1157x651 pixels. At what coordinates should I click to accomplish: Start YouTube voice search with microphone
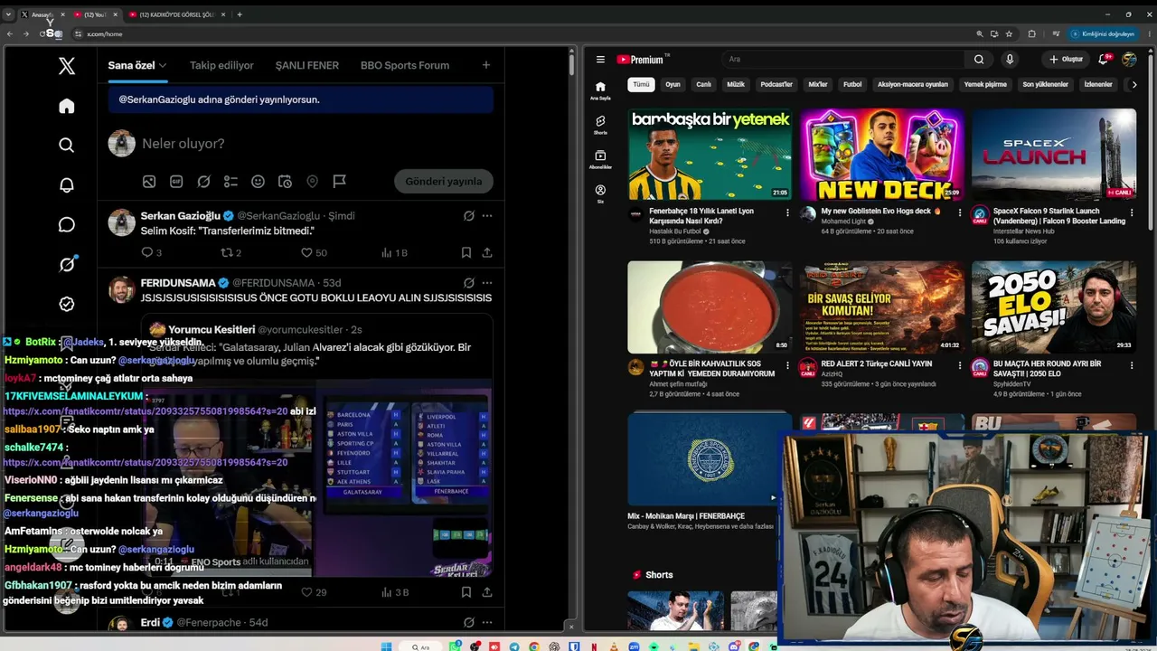click(x=1010, y=60)
